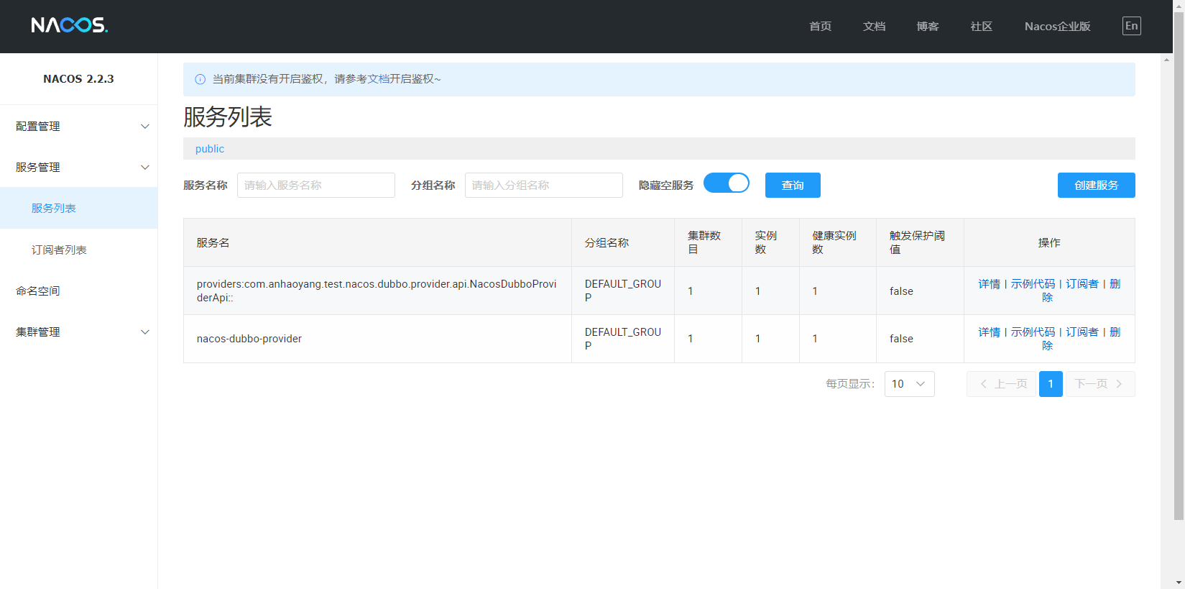
Task: Click the 分组名称 column header
Action: click(x=622, y=242)
